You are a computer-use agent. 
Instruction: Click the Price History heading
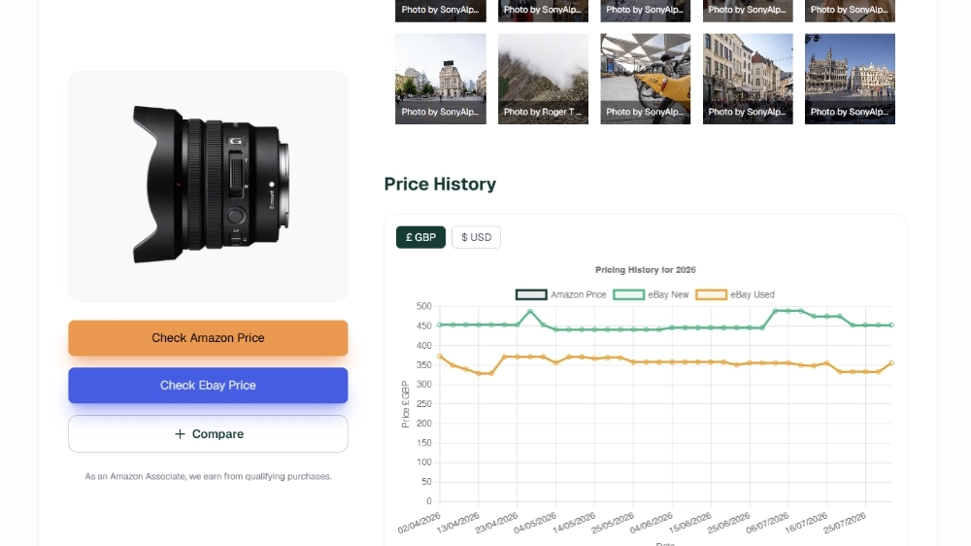440,184
